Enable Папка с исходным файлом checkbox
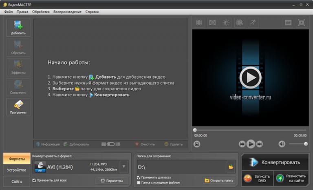 coord(139,183)
